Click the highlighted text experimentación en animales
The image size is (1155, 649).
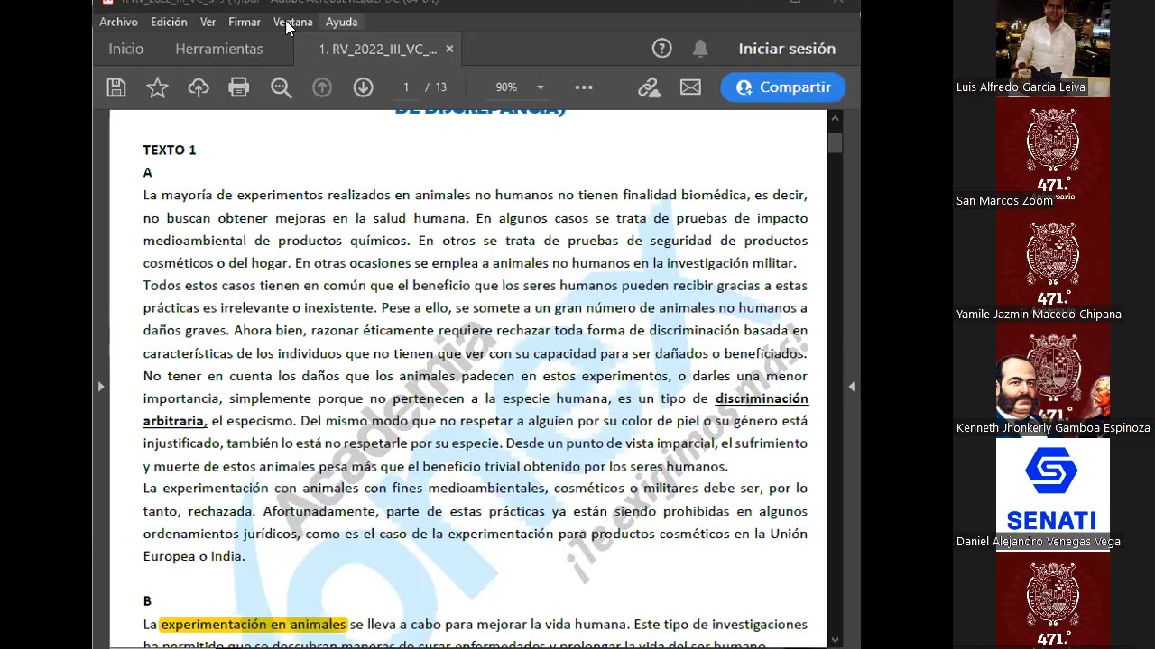pyautogui.click(x=253, y=624)
